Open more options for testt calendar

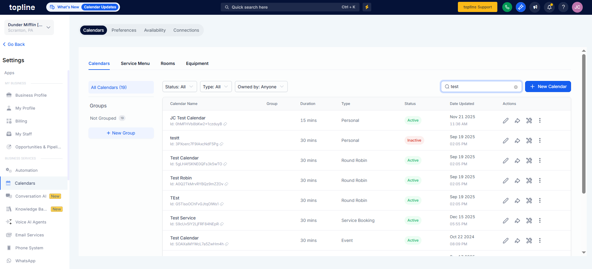tap(540, 140)
